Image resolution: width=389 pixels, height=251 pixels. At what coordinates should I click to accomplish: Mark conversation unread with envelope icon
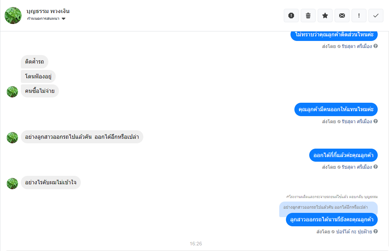coord(342,16)
